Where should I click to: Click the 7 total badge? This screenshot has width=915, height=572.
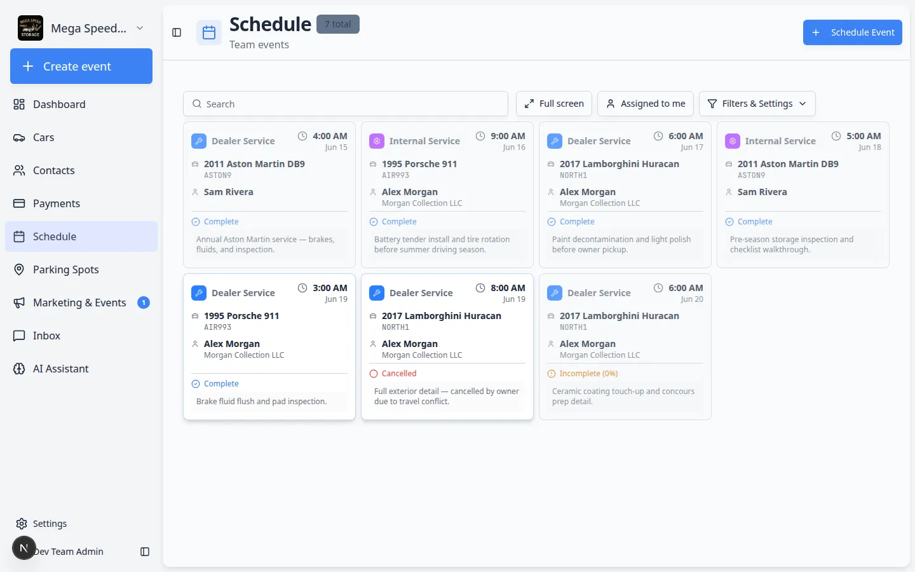click(338, 24)
